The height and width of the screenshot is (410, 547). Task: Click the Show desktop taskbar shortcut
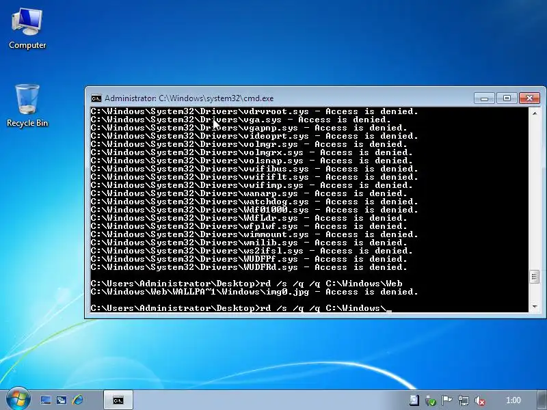point(46,400)
